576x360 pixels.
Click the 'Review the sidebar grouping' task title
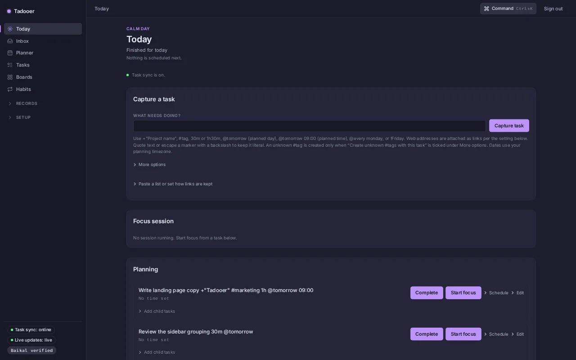[x=196, y=332]
